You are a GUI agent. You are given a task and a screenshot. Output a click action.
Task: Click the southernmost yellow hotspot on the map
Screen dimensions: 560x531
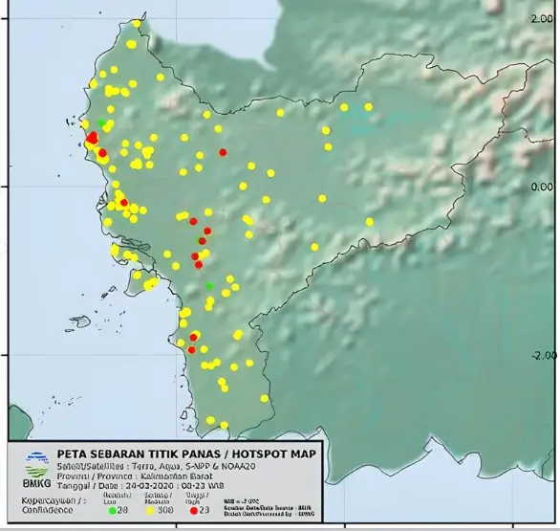[x=224, y=425]
